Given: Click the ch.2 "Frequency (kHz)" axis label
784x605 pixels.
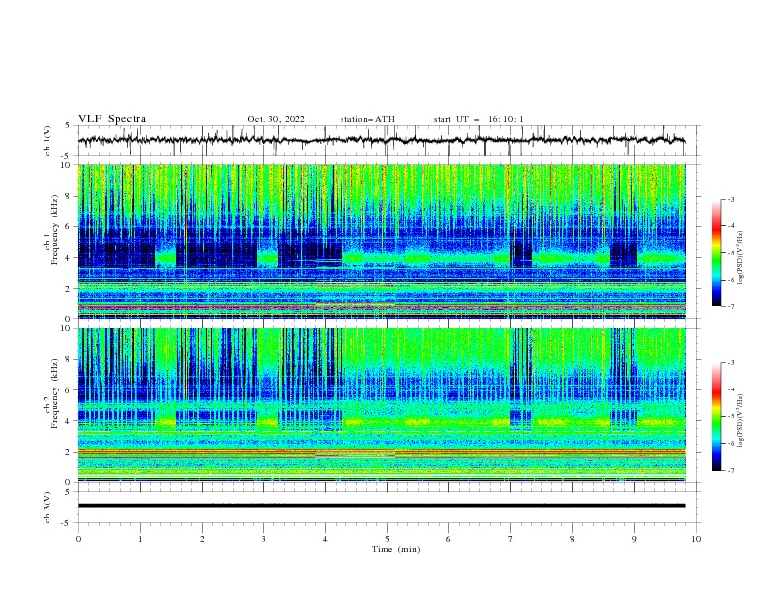Looking at the screenshot, I should click(54, 393).
